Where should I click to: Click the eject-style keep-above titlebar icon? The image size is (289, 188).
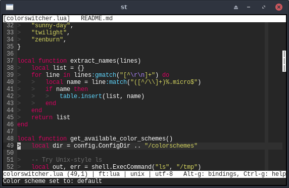[x=236, y=7]
